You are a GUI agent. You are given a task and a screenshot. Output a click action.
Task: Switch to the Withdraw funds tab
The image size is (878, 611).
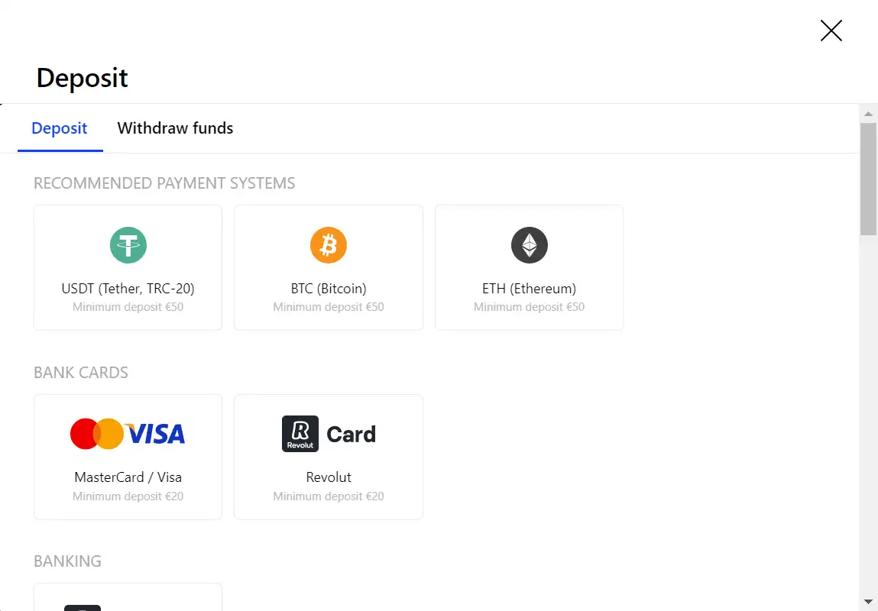175,128
